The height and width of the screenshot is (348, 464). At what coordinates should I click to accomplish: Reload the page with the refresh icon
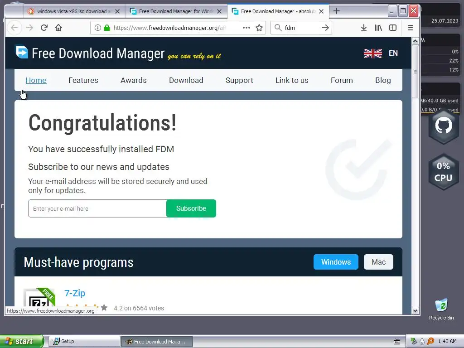click(44, 28)
